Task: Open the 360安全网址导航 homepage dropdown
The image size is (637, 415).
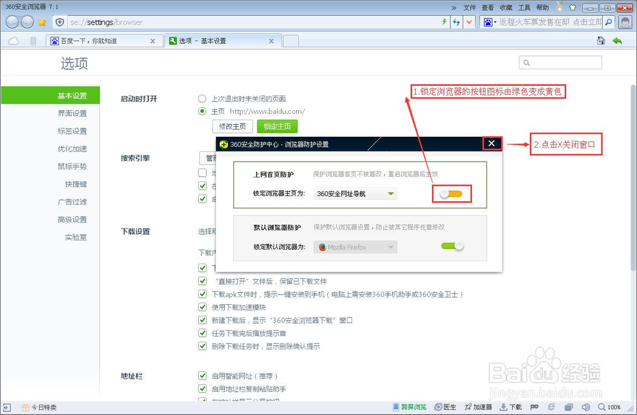Action: coord(355,193)
